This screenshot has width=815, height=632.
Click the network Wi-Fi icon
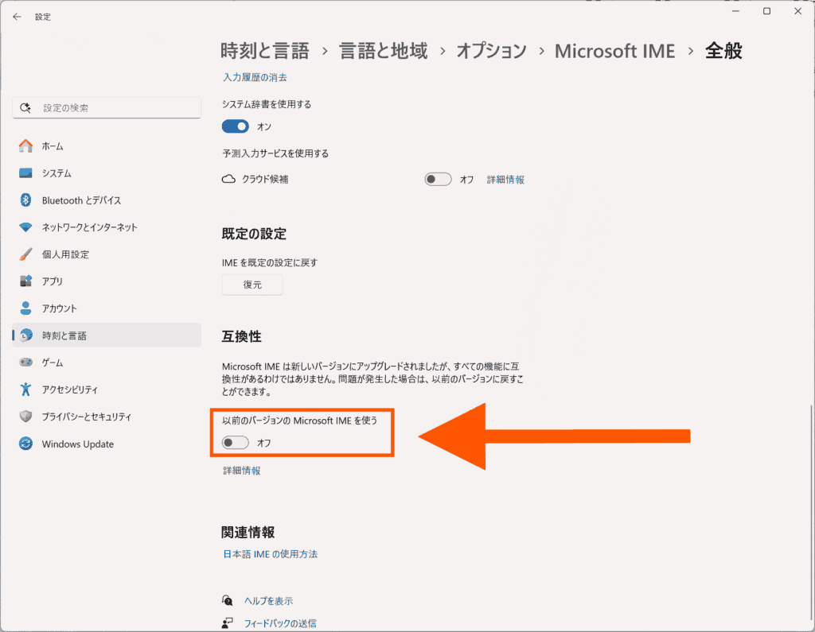point(25,227)
